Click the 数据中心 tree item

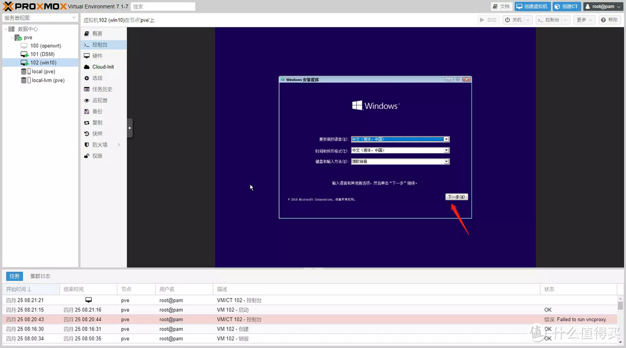pos(28,29)
